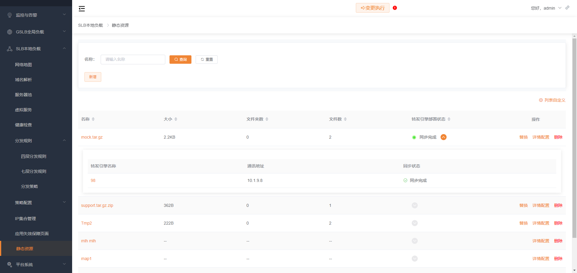This screenshot has height=273, width=577.
Task: Click the link icon next to admin
Action: point(567,8)
